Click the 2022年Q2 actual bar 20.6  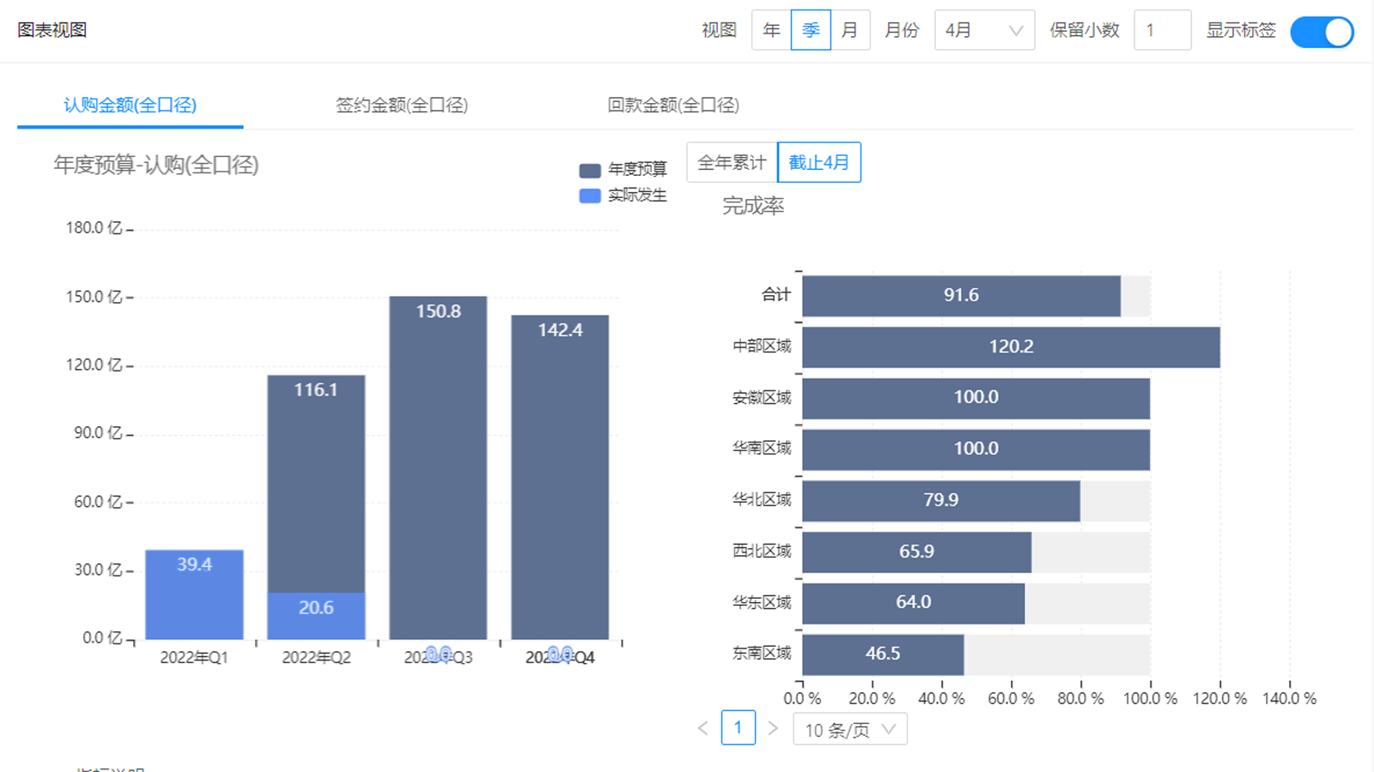(x=316, y=616)
